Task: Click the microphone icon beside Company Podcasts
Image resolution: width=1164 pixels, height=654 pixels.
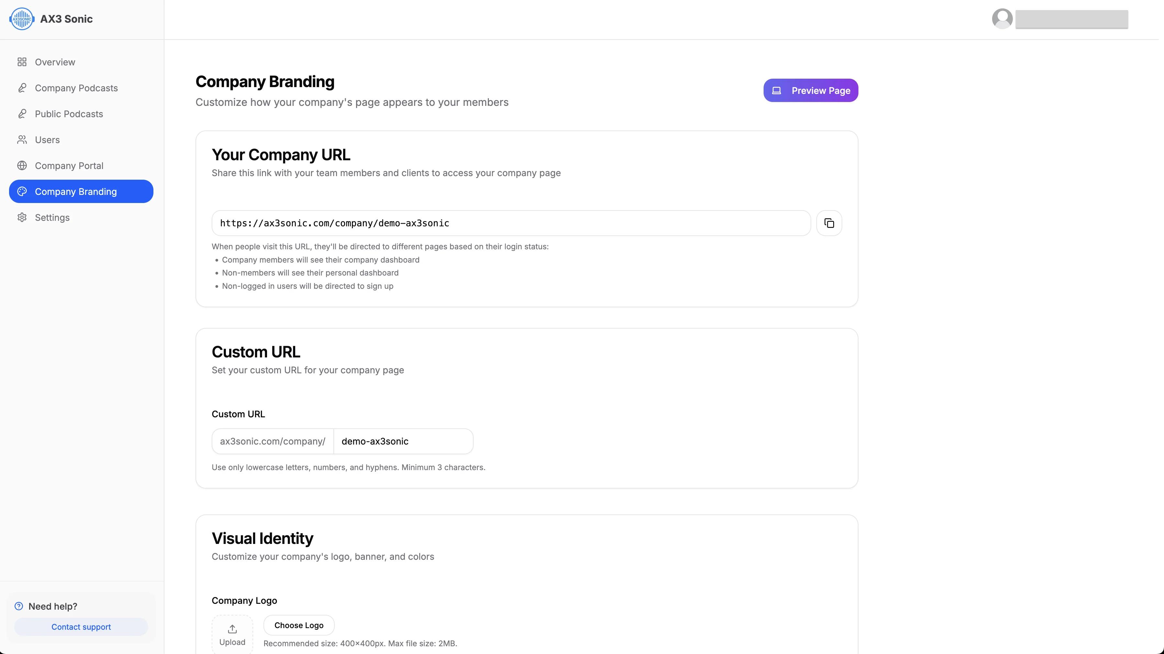Action: click(x=22, y=88)
